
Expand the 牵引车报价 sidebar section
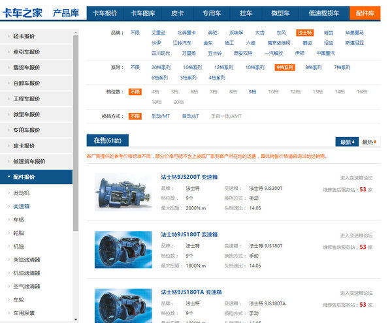coord(36,52)
